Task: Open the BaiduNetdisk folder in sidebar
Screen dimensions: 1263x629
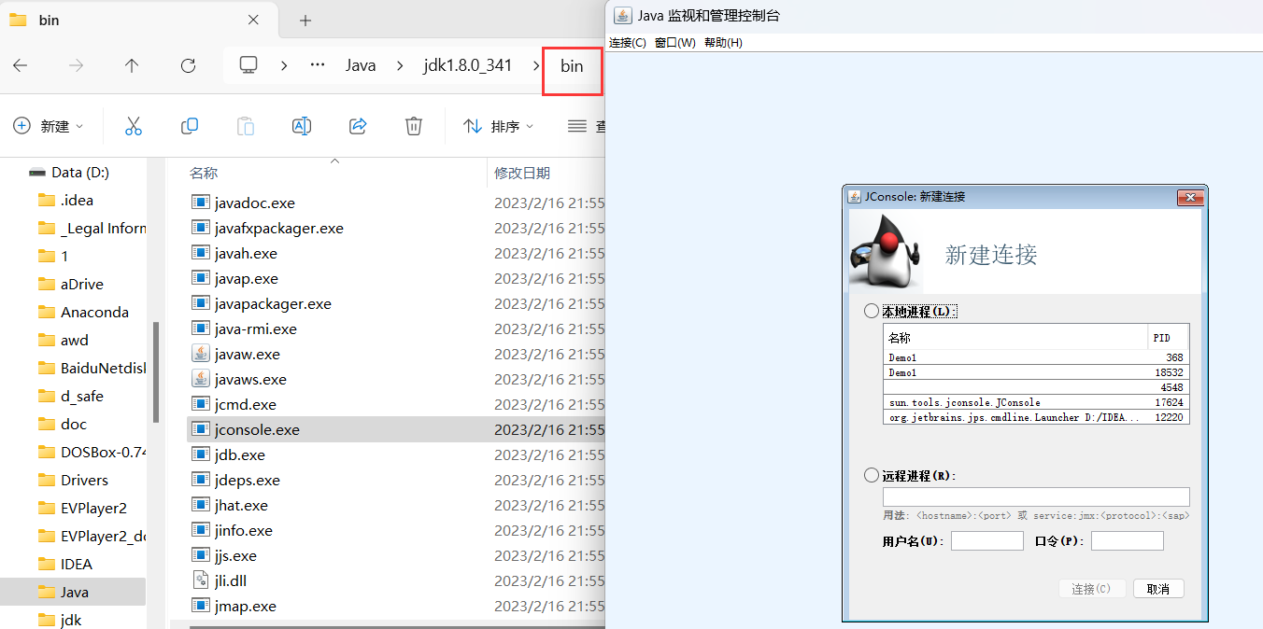Action: point(90,368)
